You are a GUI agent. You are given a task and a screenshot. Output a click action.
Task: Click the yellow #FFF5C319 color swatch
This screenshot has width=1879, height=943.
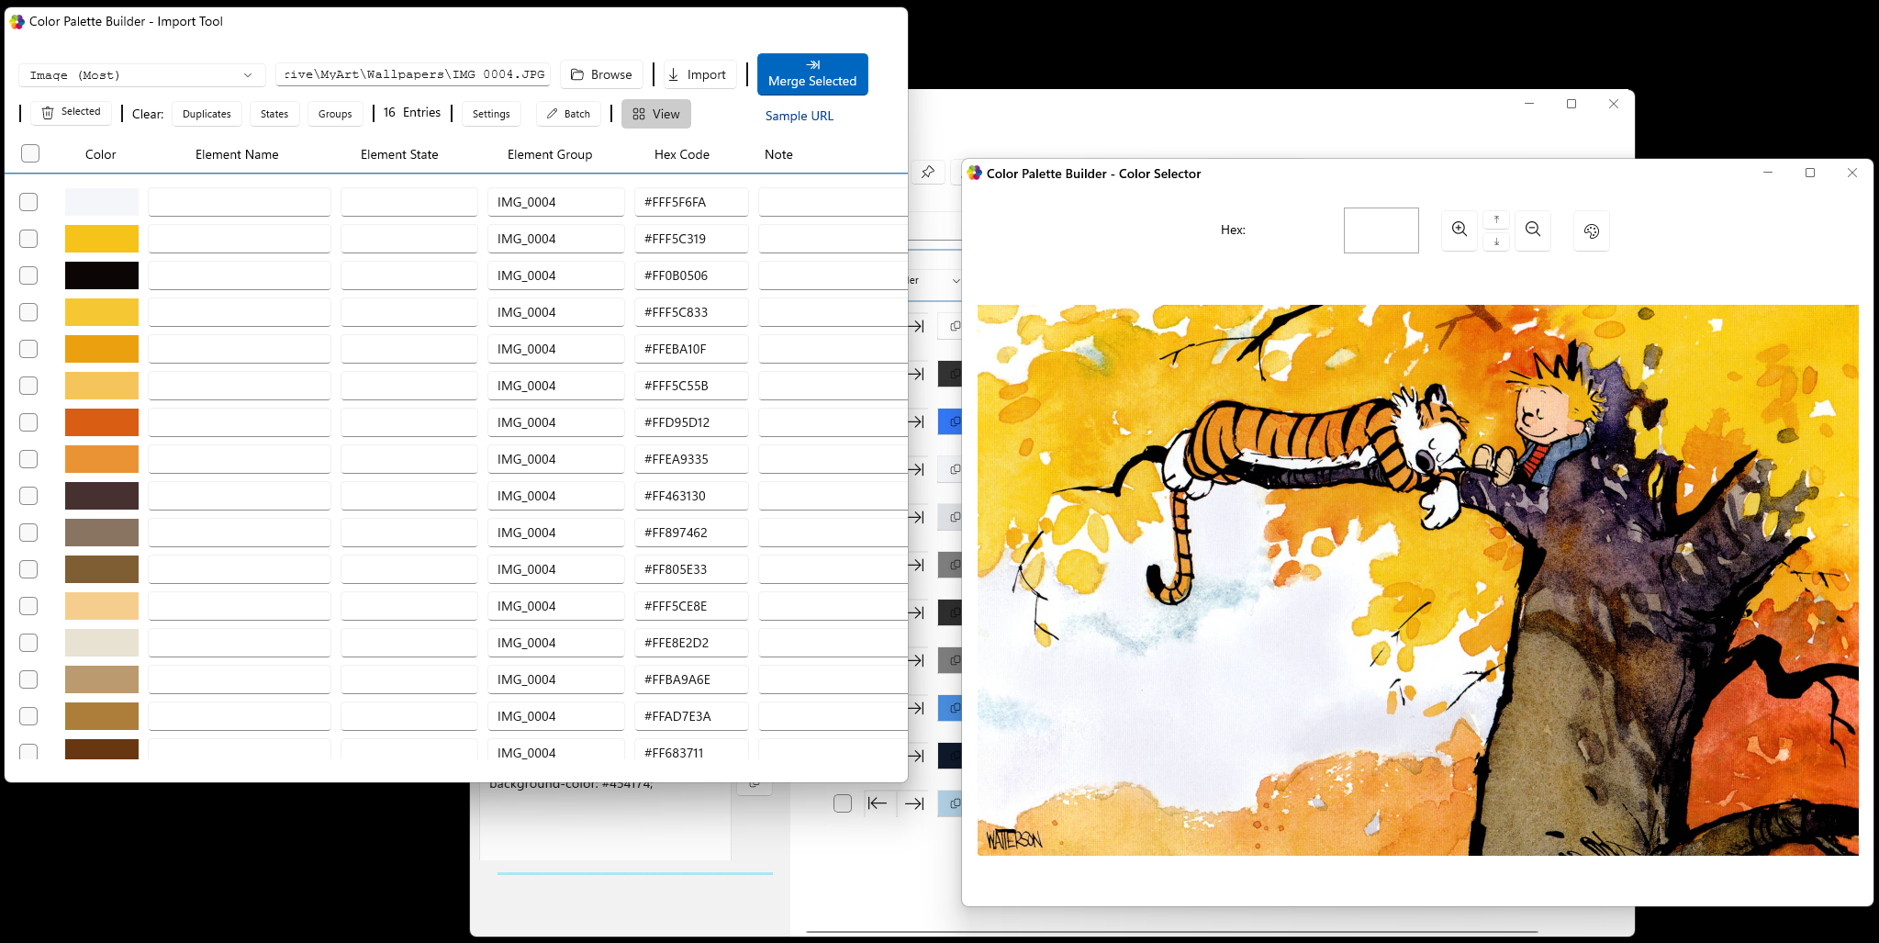click(102, 239)
